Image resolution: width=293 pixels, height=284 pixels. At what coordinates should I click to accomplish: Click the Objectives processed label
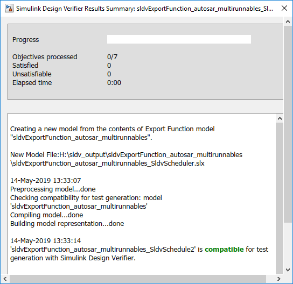tap(45, 56)
